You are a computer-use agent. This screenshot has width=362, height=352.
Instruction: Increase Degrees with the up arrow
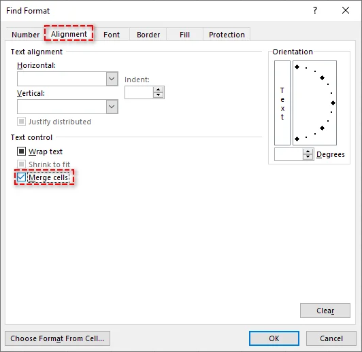click(x=308, y=152)
